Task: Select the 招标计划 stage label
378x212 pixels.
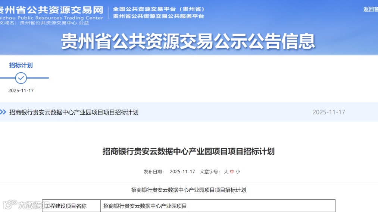Action: 21,65
